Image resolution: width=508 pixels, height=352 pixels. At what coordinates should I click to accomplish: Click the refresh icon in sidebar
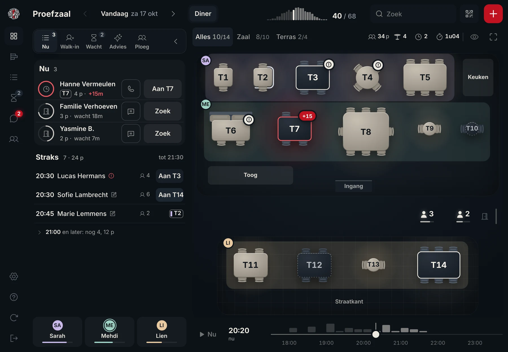[14, 318]
